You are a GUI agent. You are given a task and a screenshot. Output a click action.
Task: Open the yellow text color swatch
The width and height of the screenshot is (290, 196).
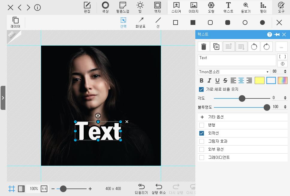point(259,80)
